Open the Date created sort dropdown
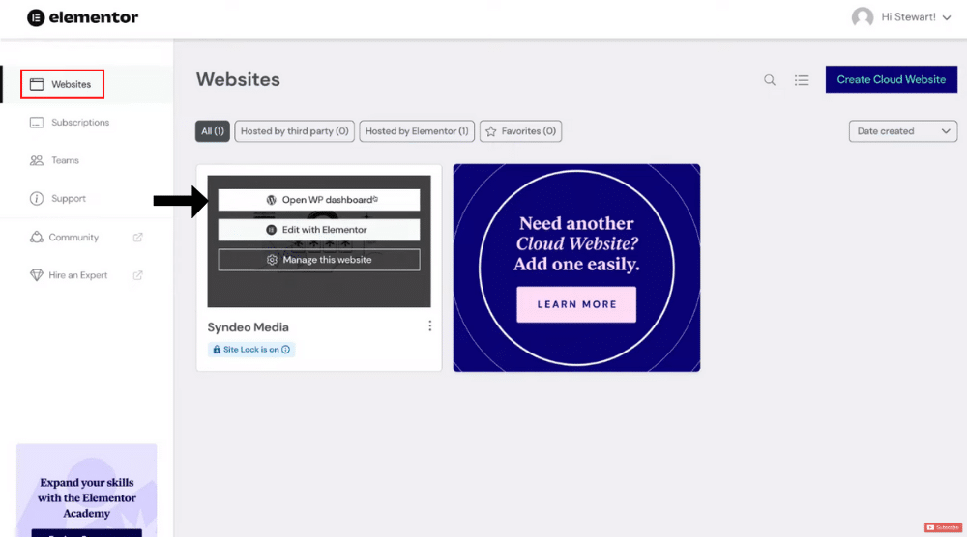967x537 pixels. click(903, 131)
